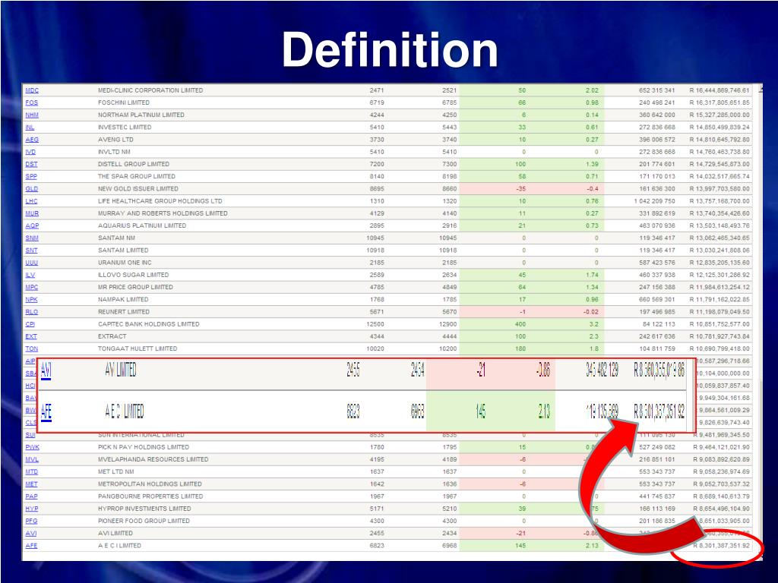778x583 pixels.
Task: Click company name 'MEDI-CLINIC CORPORATION LIMITED'
Action: point(150,90)
